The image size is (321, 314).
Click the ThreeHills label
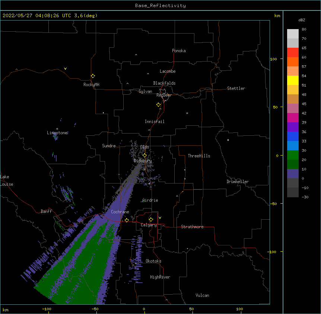(199, 156)
